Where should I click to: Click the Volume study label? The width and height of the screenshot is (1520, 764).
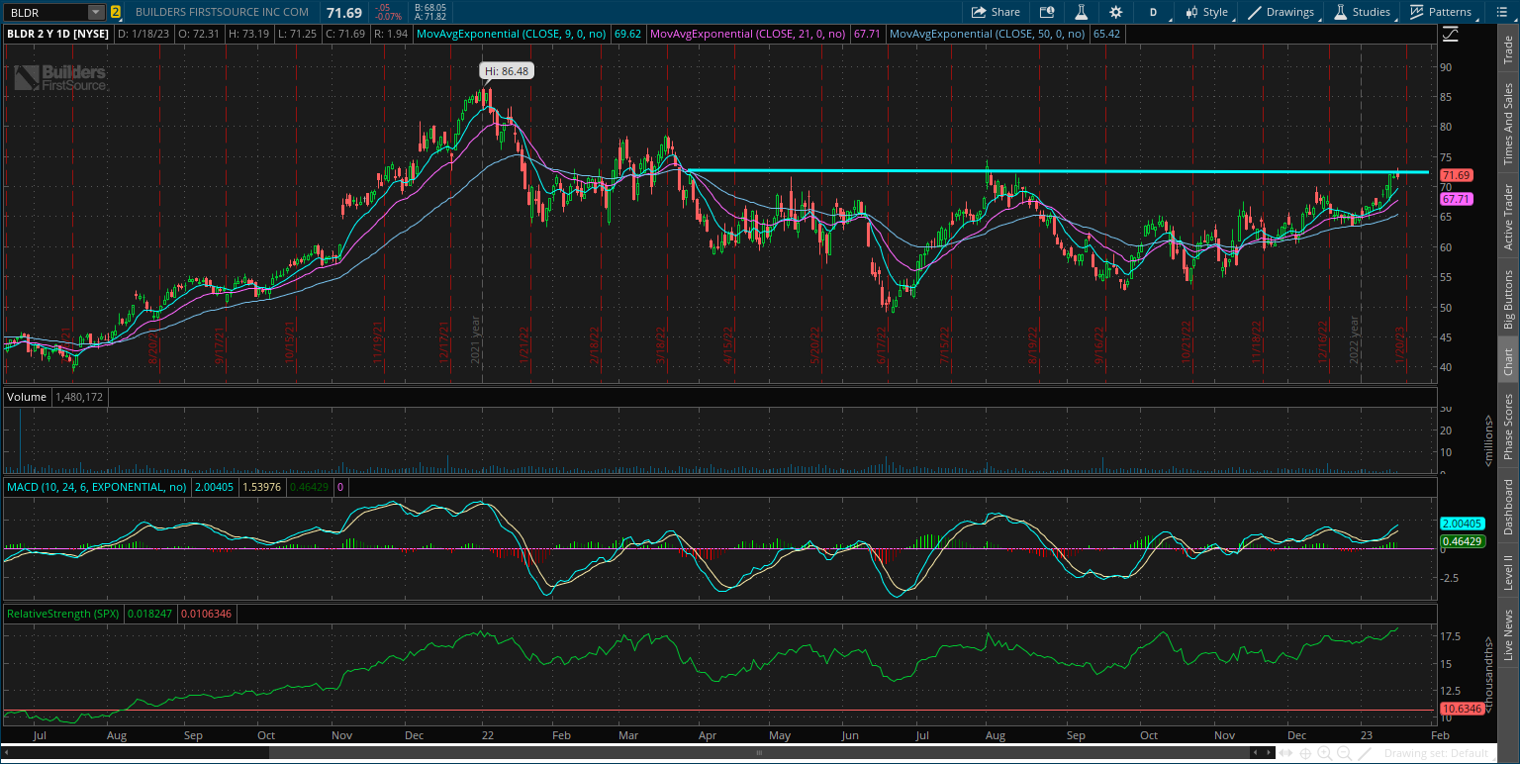(27, 397)
